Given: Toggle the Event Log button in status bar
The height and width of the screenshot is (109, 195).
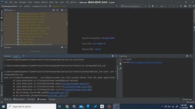Looking at the screenshot, I should pyautogui.click(x=186, y=99).
